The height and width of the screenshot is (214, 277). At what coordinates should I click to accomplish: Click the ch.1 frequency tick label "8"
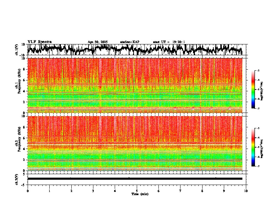pyautogui.click(x=24, y=69)
